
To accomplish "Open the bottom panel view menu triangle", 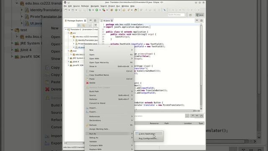I will pyautogui.click(x=193, y=116).
